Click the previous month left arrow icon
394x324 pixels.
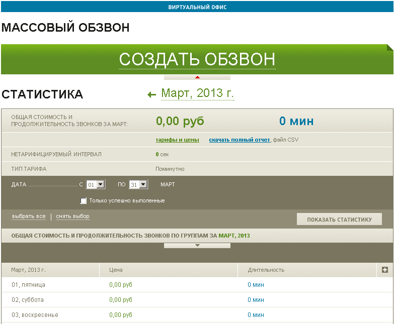[151, 94]
